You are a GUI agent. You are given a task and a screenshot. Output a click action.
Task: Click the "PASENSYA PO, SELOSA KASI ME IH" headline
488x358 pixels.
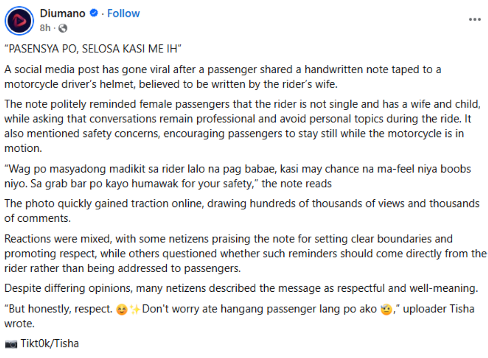(x=93, y=50)
